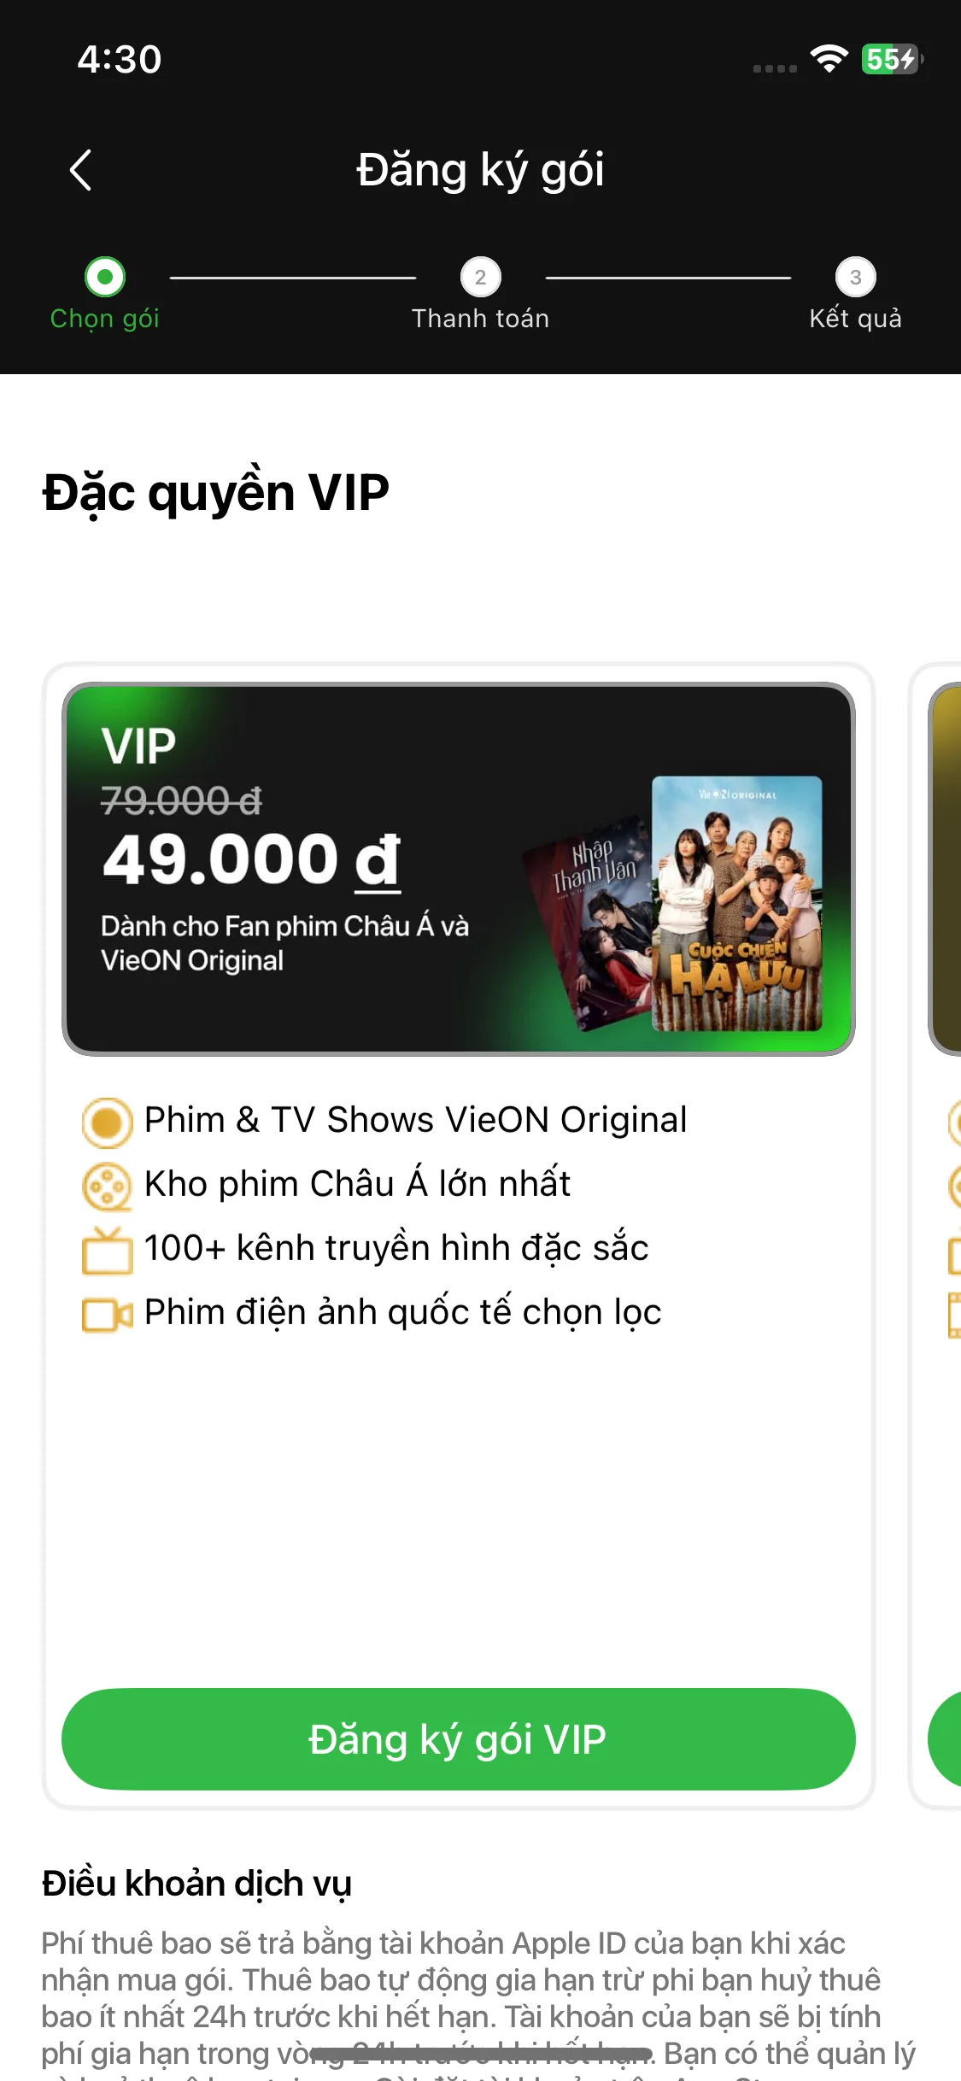Screen dimensions: 961x2081
Task: Select step 3 'Kết quả' circle
Action: point(856,277)
